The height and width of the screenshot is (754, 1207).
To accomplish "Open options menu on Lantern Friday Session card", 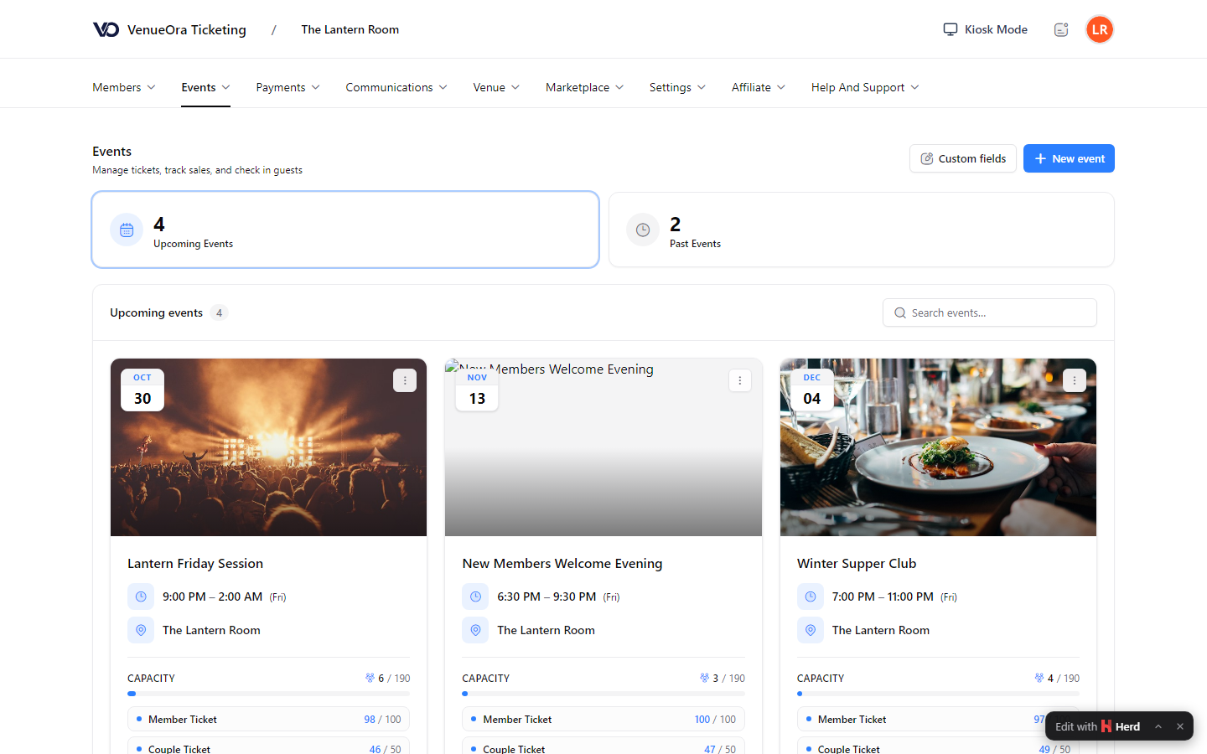I will tap(405, 380).
